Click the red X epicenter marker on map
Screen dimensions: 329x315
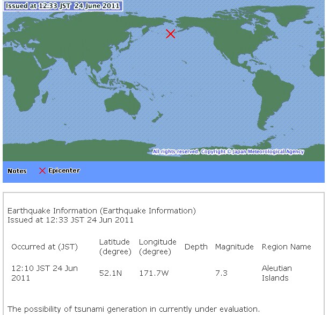click(170, 34)
